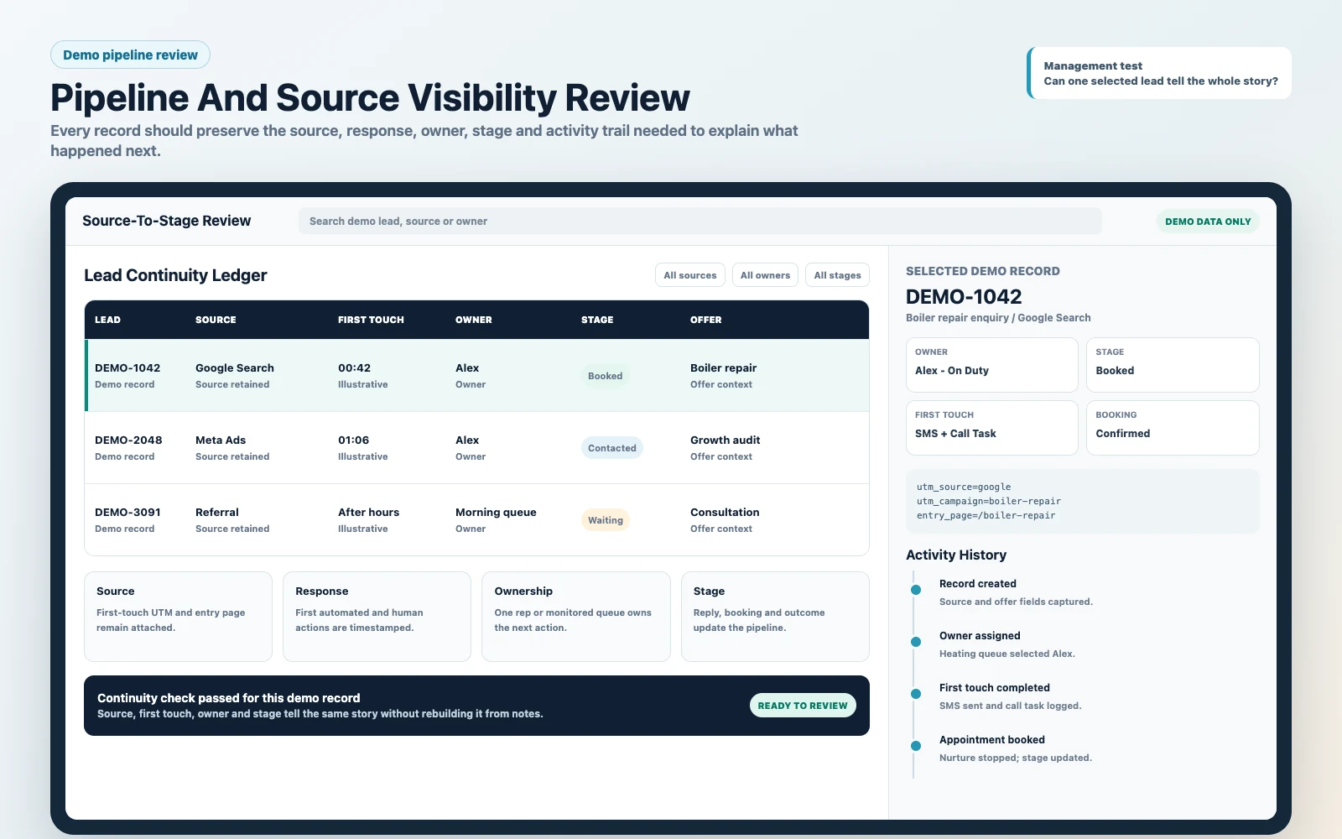Click the Ready to Review button
Viewport: 1342px width, 839px height.
803,706
